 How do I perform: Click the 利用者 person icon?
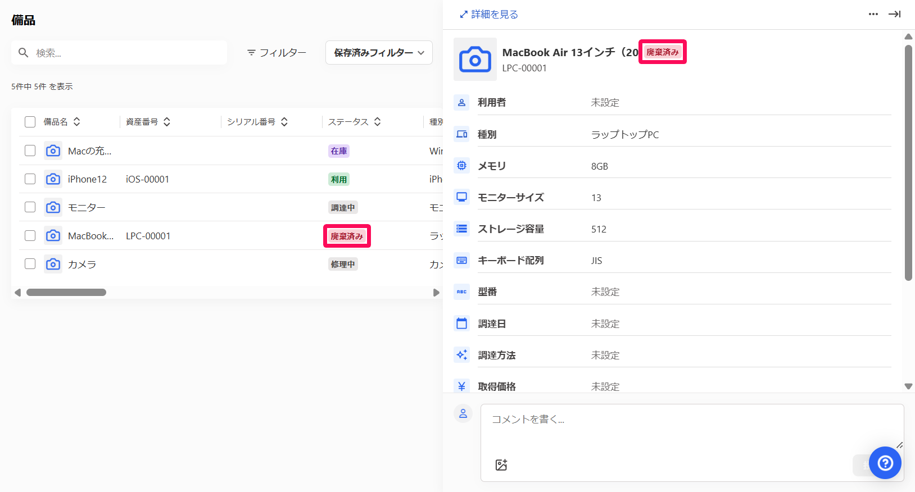(461, 103)
